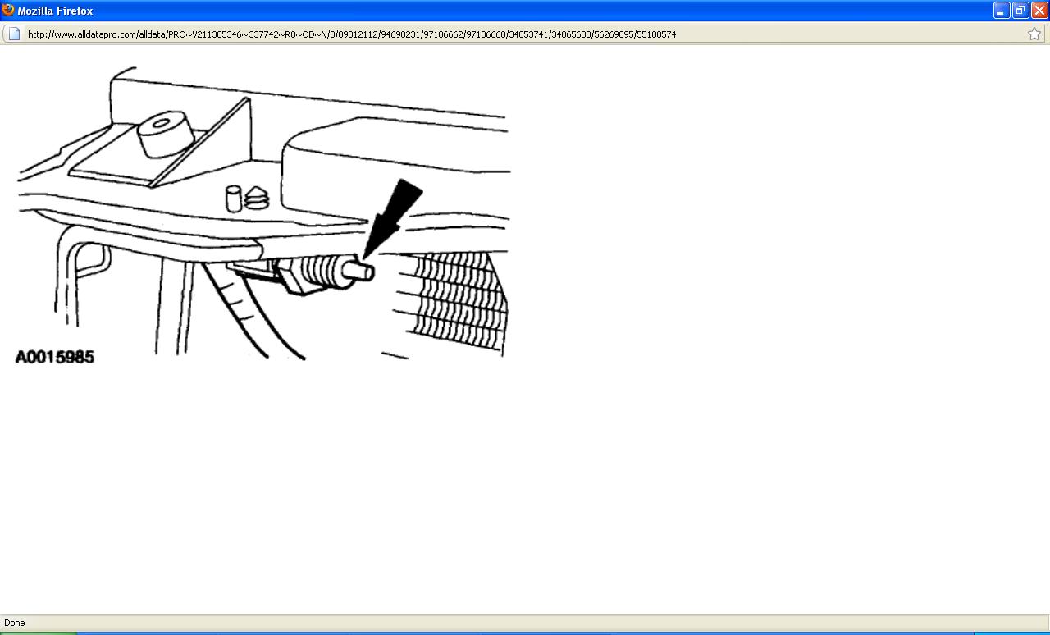The width and height of the screenshot is (1050, 635).
Task: Open the Windows Start button
Action: pos(39,633)
